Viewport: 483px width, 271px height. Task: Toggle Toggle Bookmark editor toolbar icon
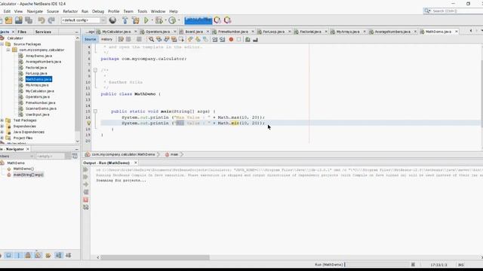click(x=205, y=39)
